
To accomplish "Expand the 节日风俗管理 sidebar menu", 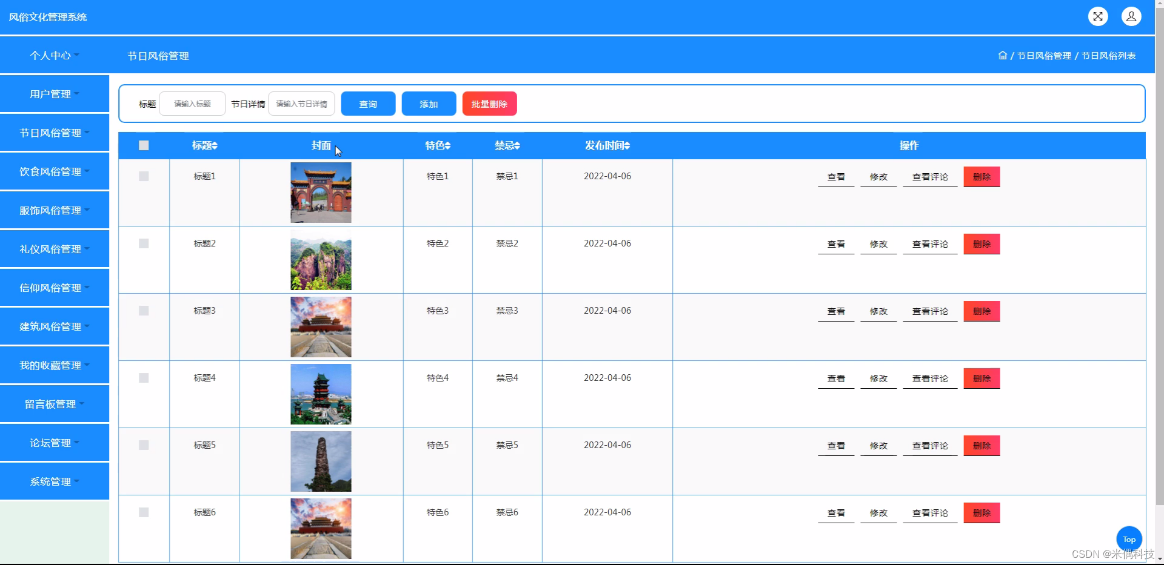I will [x=55, y=133].
